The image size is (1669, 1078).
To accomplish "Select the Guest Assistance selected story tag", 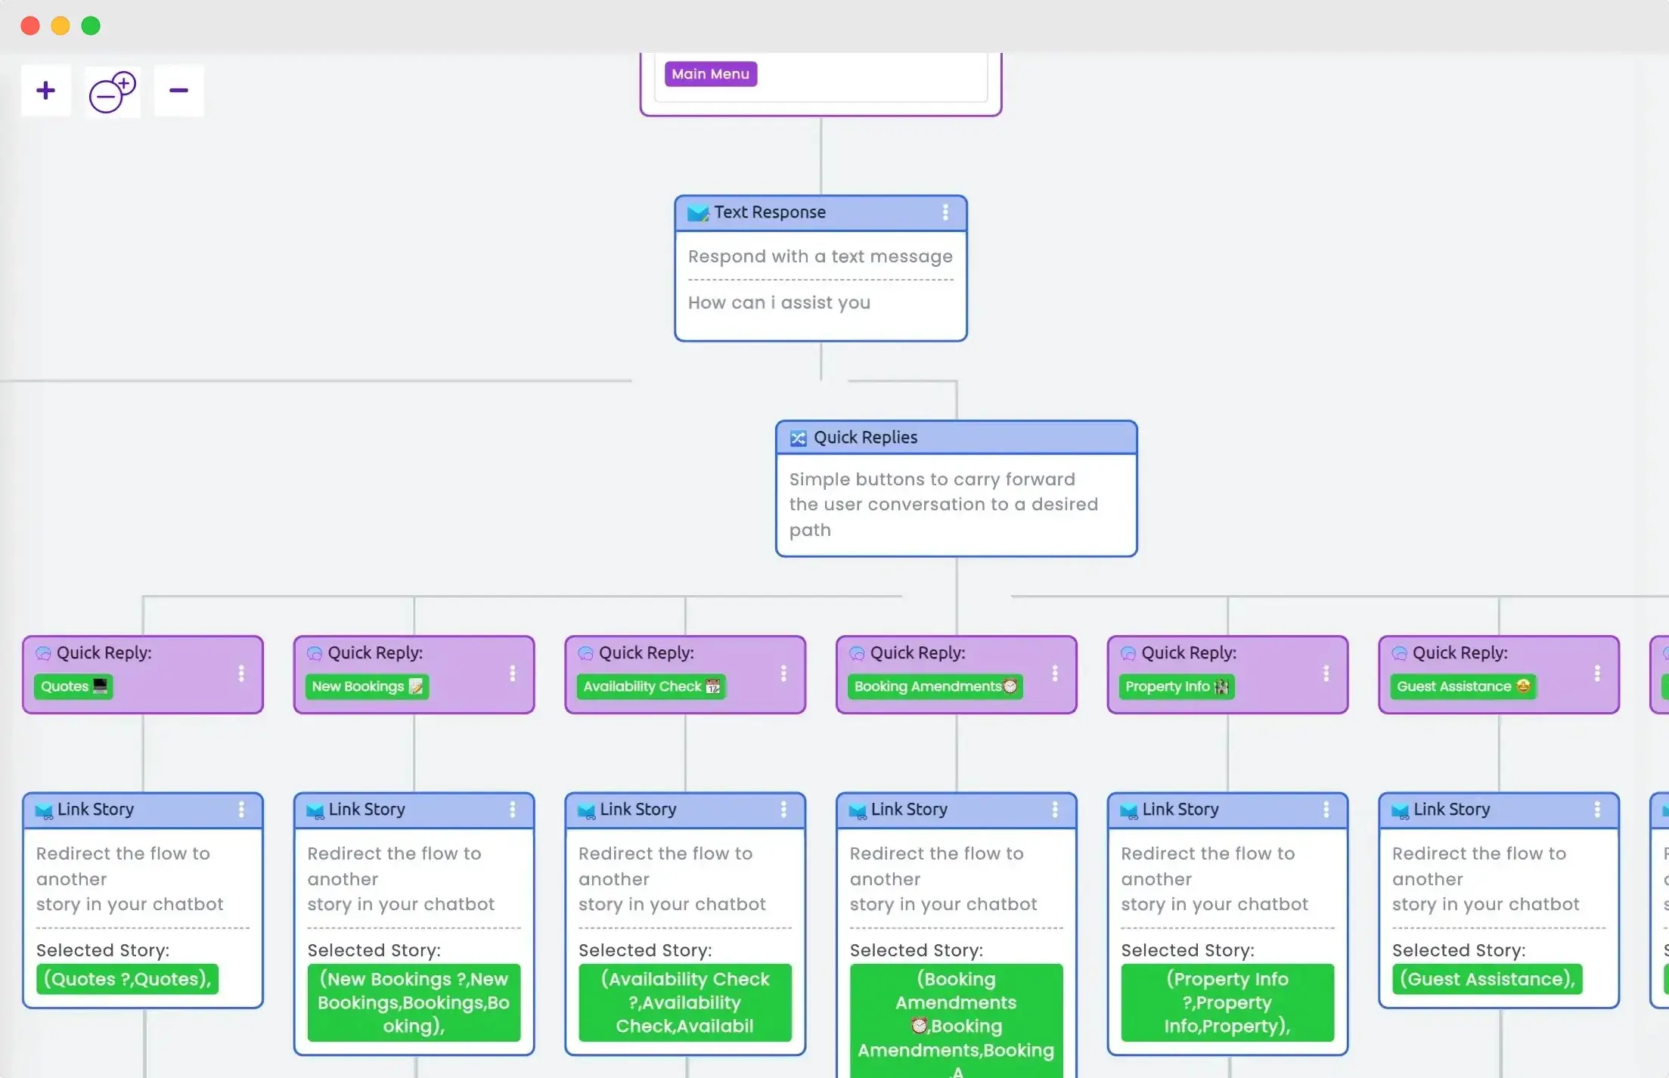I will click(1487, 979).
